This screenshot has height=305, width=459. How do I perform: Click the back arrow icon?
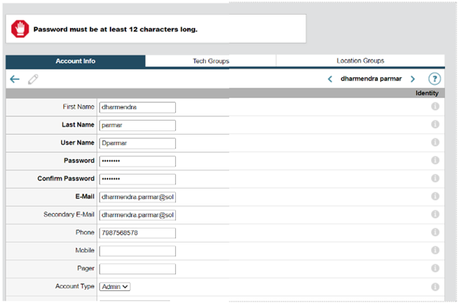[x=15, y=79]
